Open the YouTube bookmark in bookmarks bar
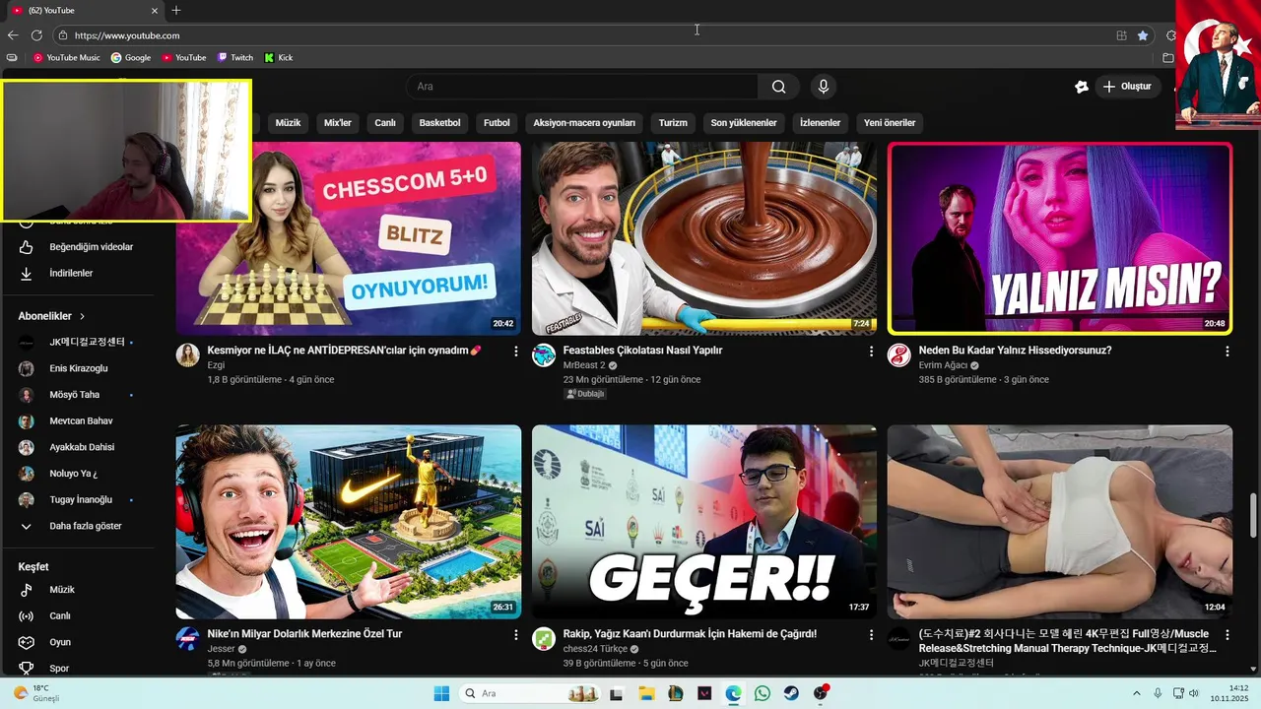 coord(184,58)
